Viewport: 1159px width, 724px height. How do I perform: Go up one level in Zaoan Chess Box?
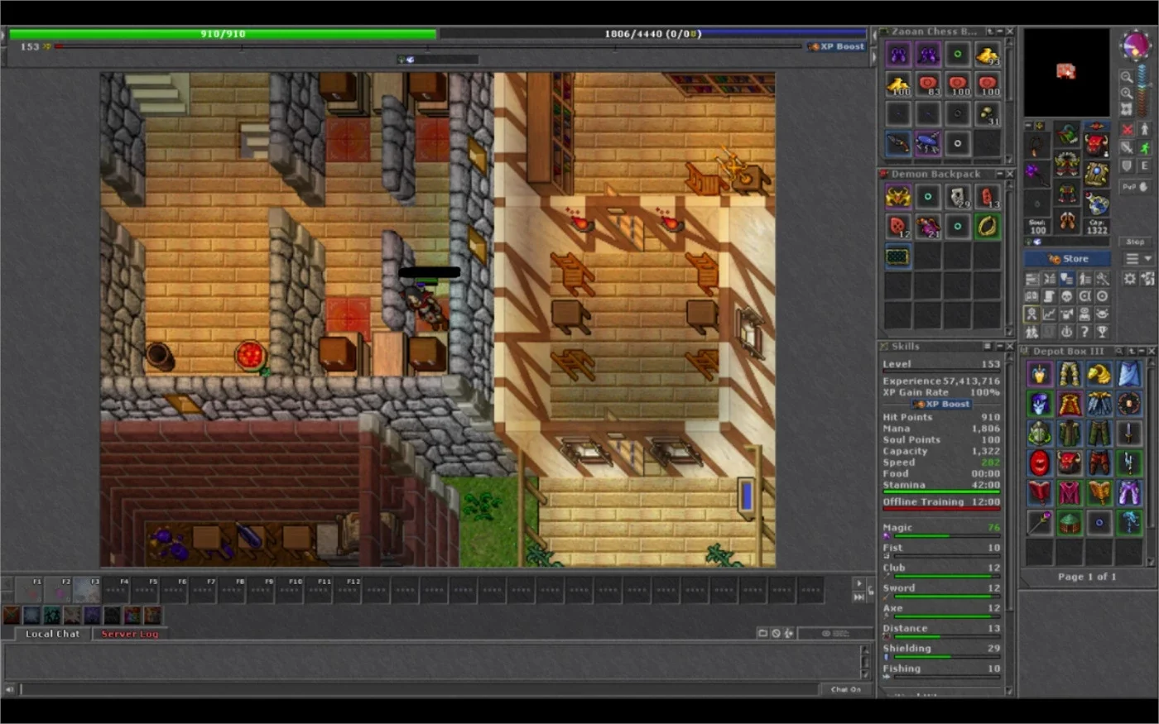989,31
